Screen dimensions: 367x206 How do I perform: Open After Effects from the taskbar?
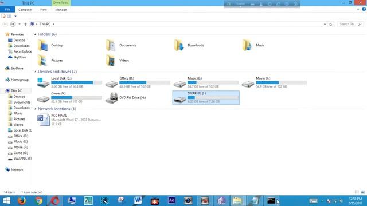click(171, 201)
